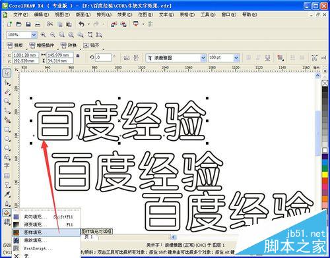This screenshot has height=258, width=330.
Task: Select the Text tool (字) in the toolbox
Action: click(7, 166)
